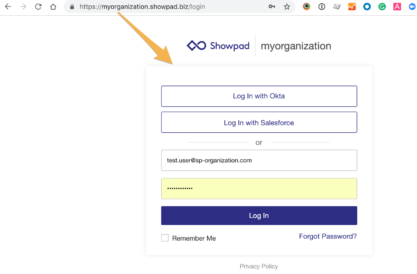Open the Grammarly extension icon
Viewport: 417px width, 274px height.
382,6
